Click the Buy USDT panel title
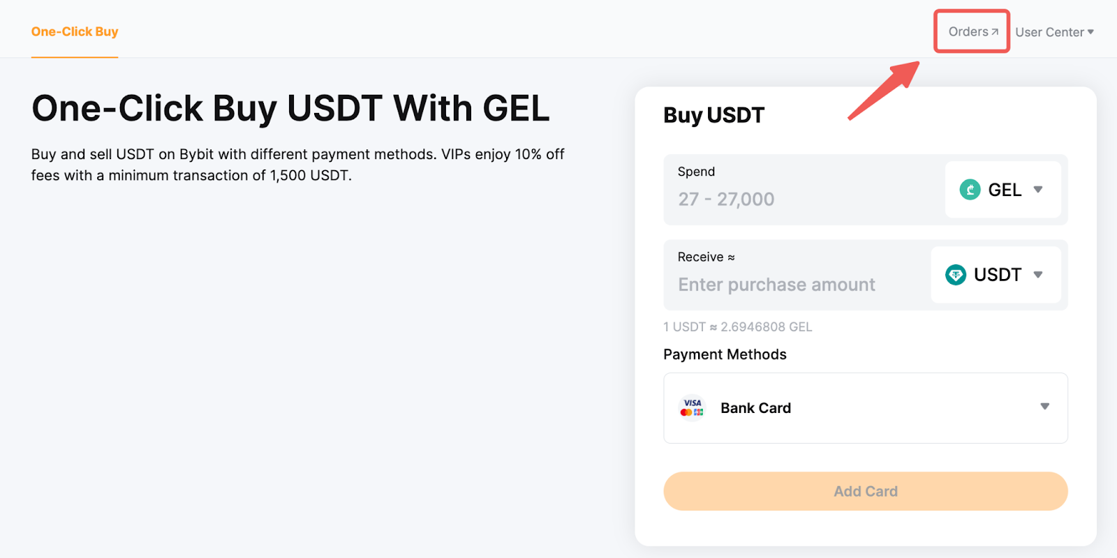This screenshot has width=1117, height=558. click(713, 115)
